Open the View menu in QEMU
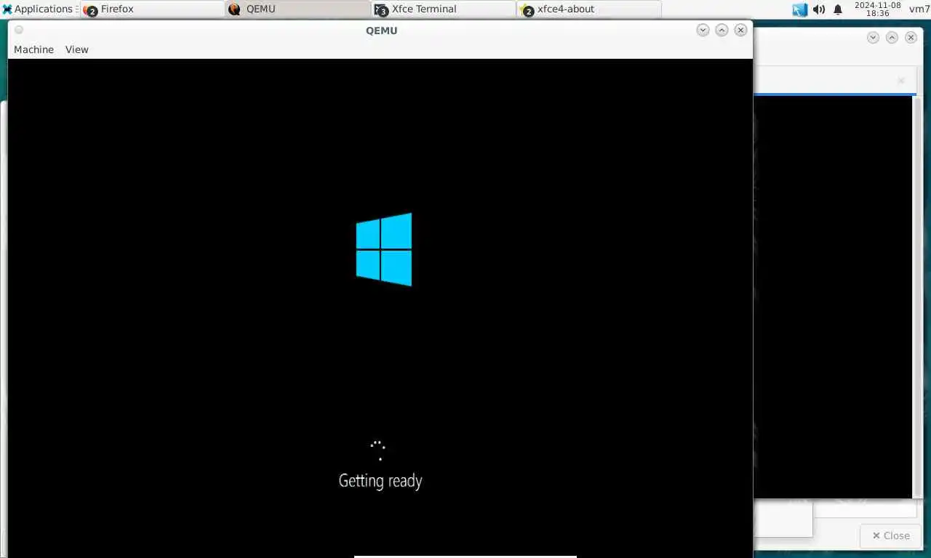 76,49
